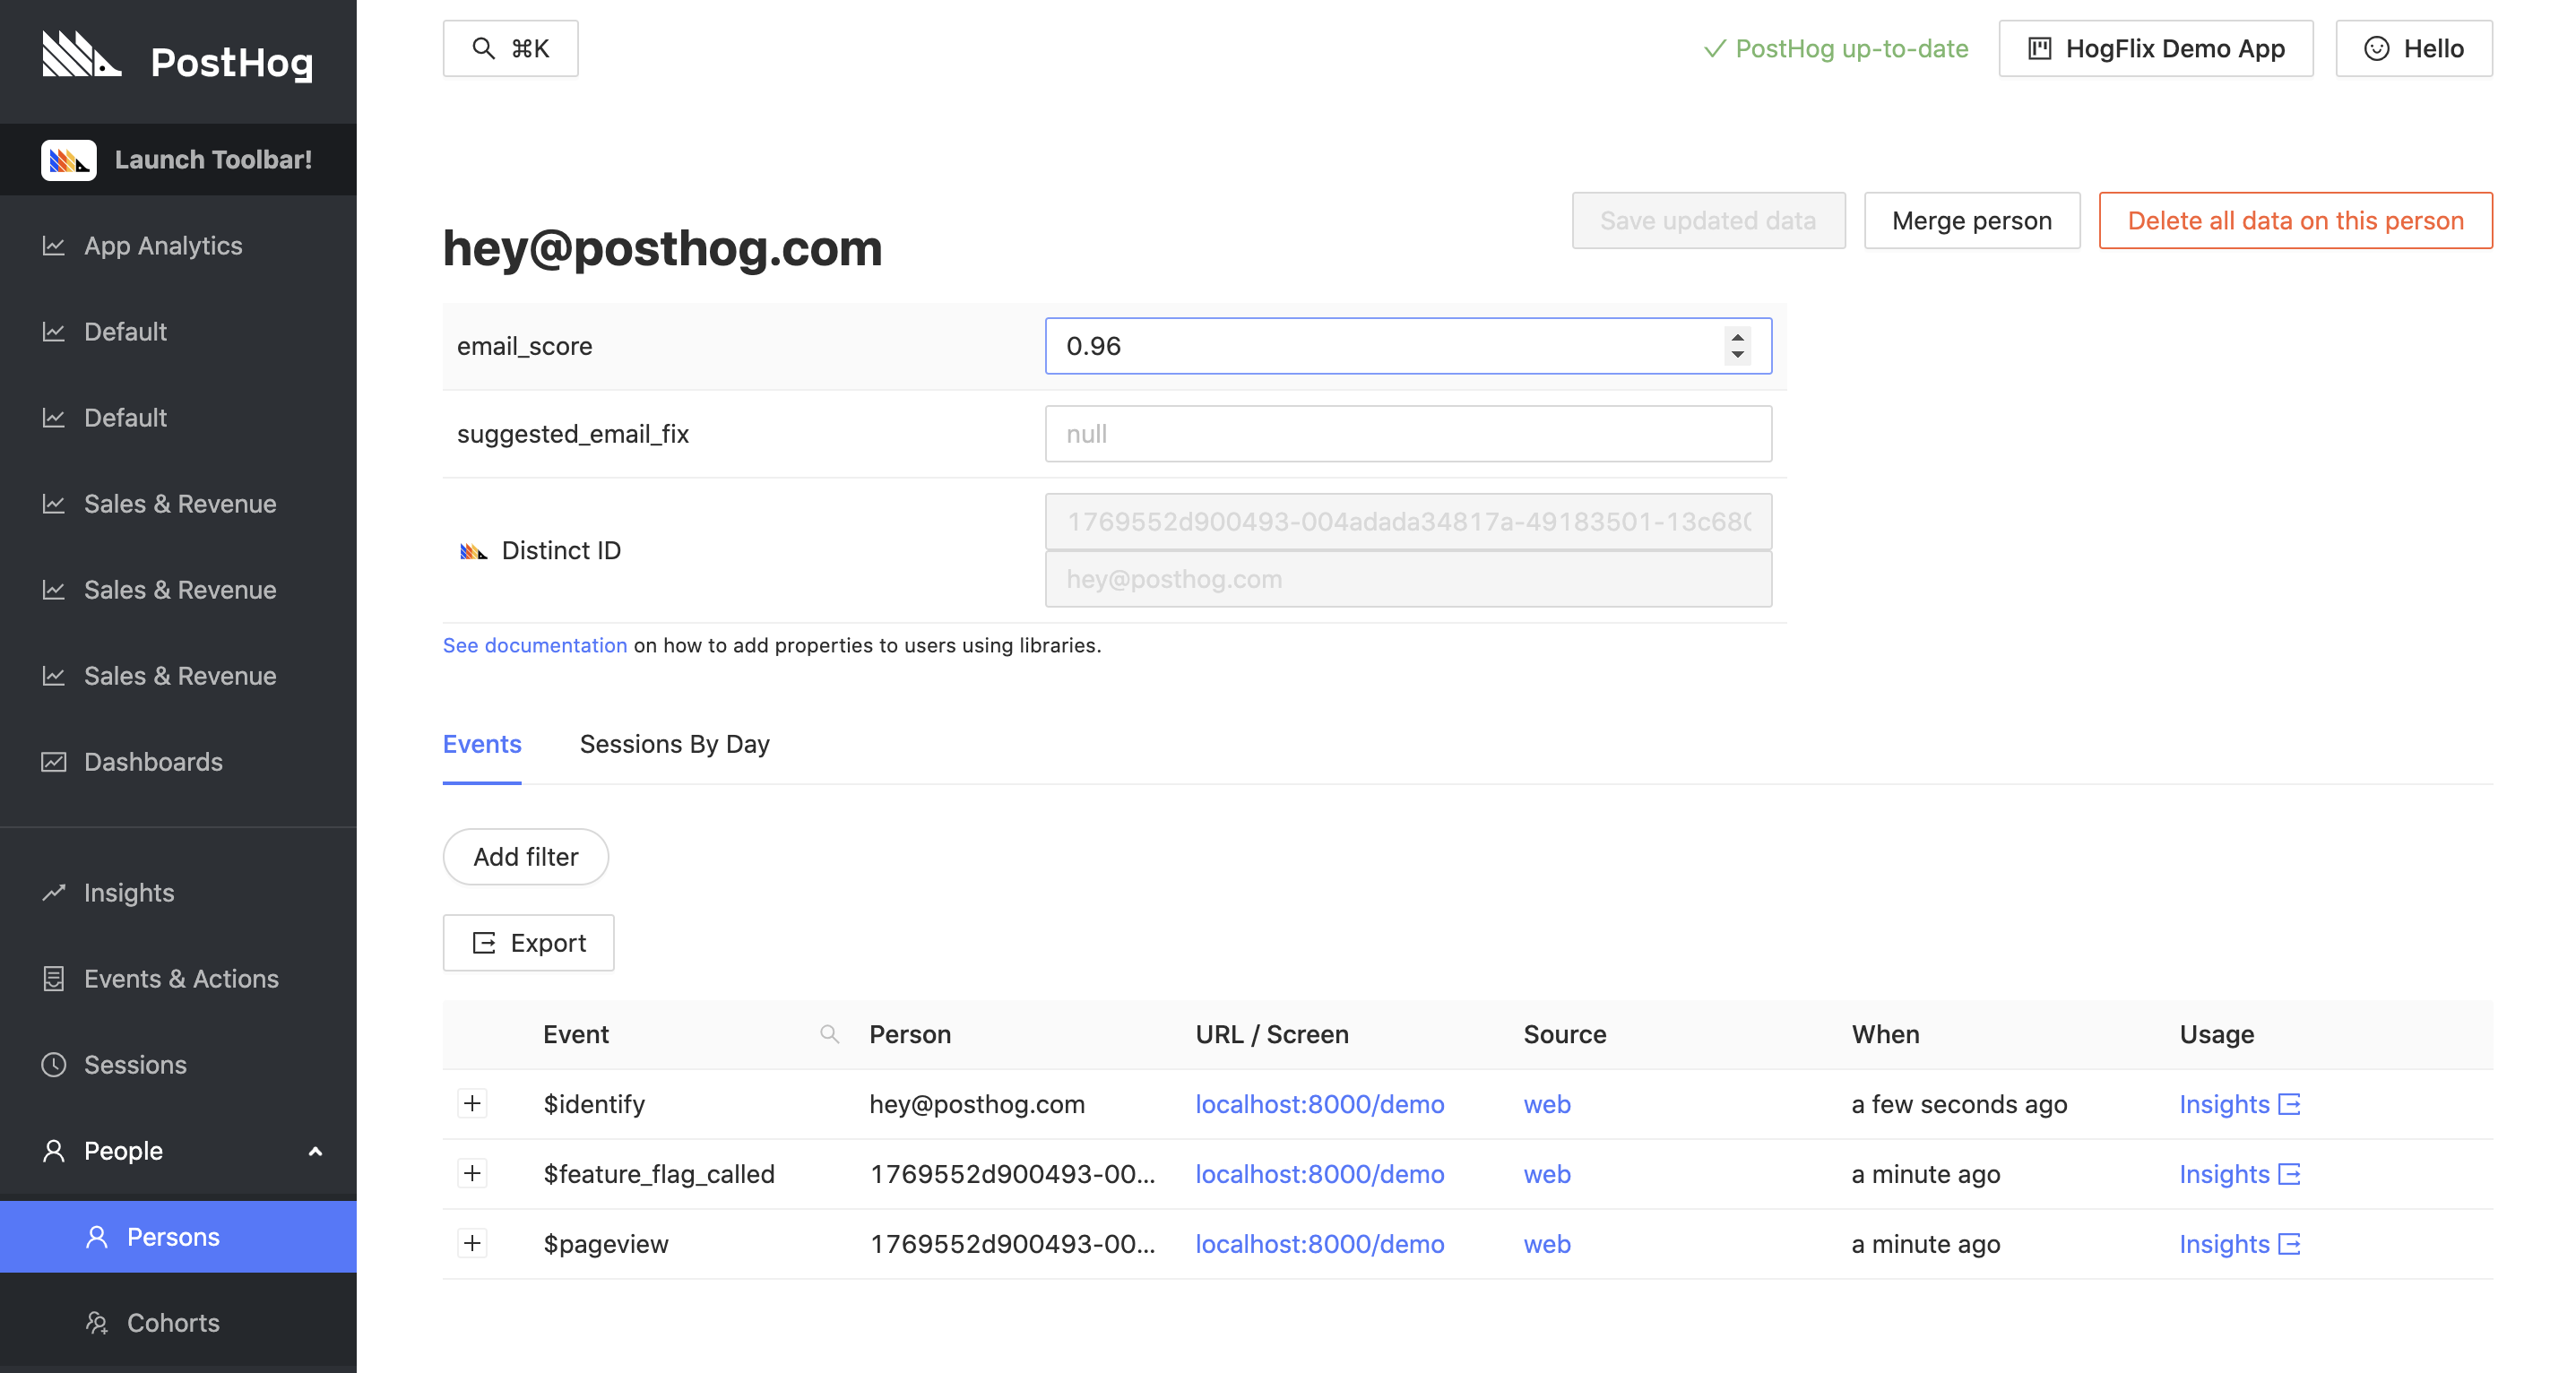
Task: Click the PostHog logo in sidebar
Action: click(81, 56)
